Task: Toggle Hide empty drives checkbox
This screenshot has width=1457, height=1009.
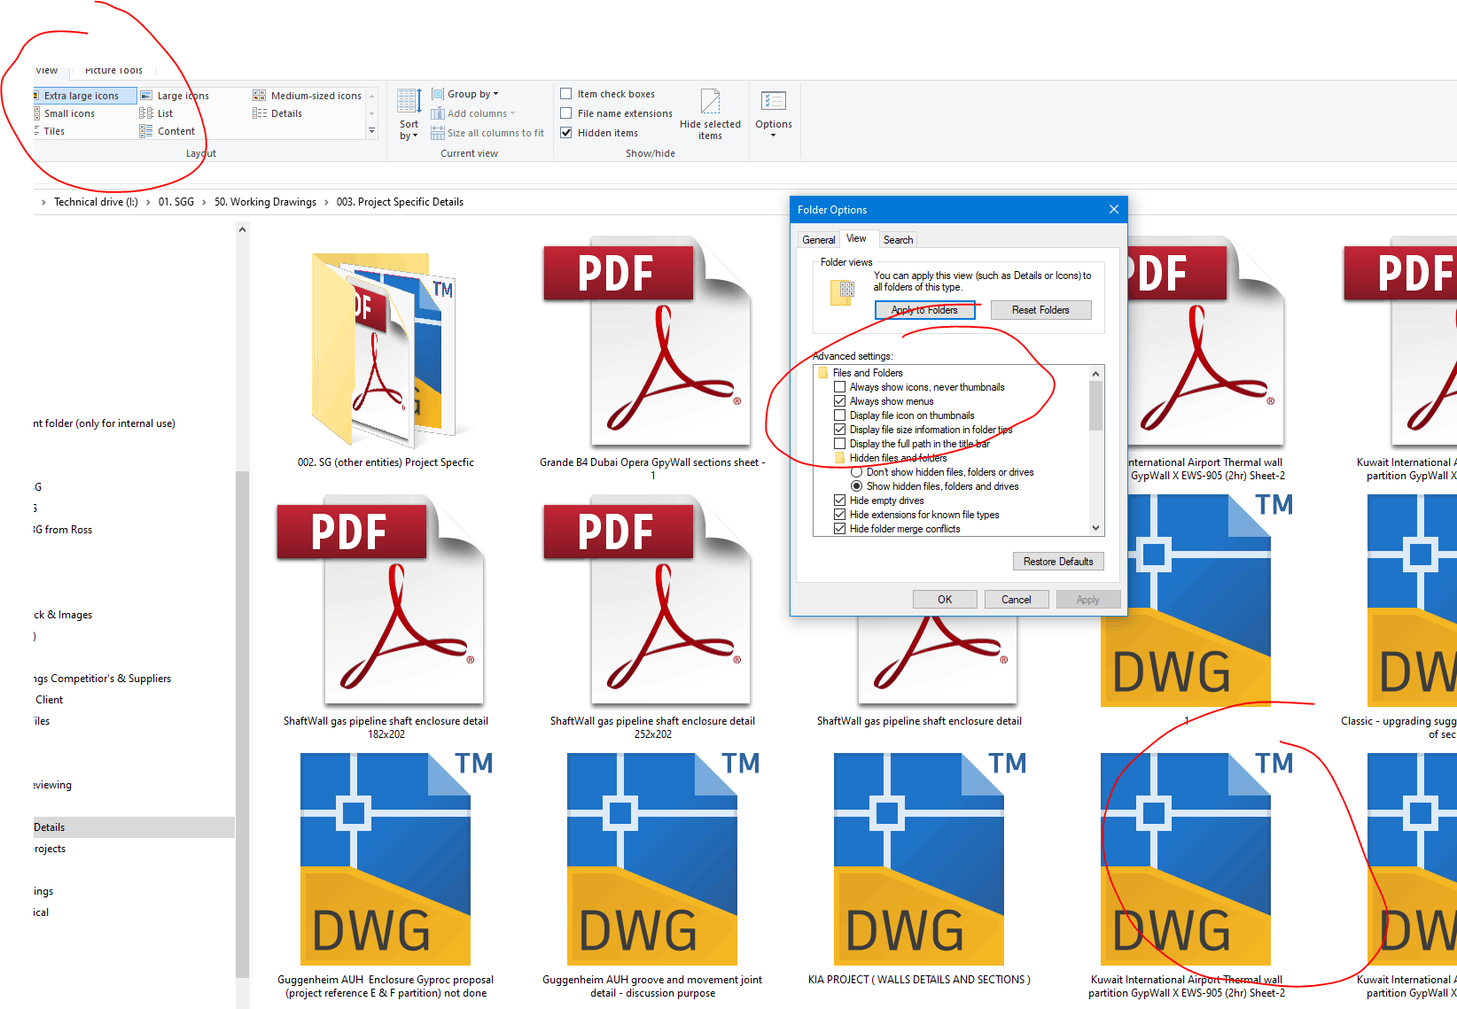Action: tap(839, 501)
